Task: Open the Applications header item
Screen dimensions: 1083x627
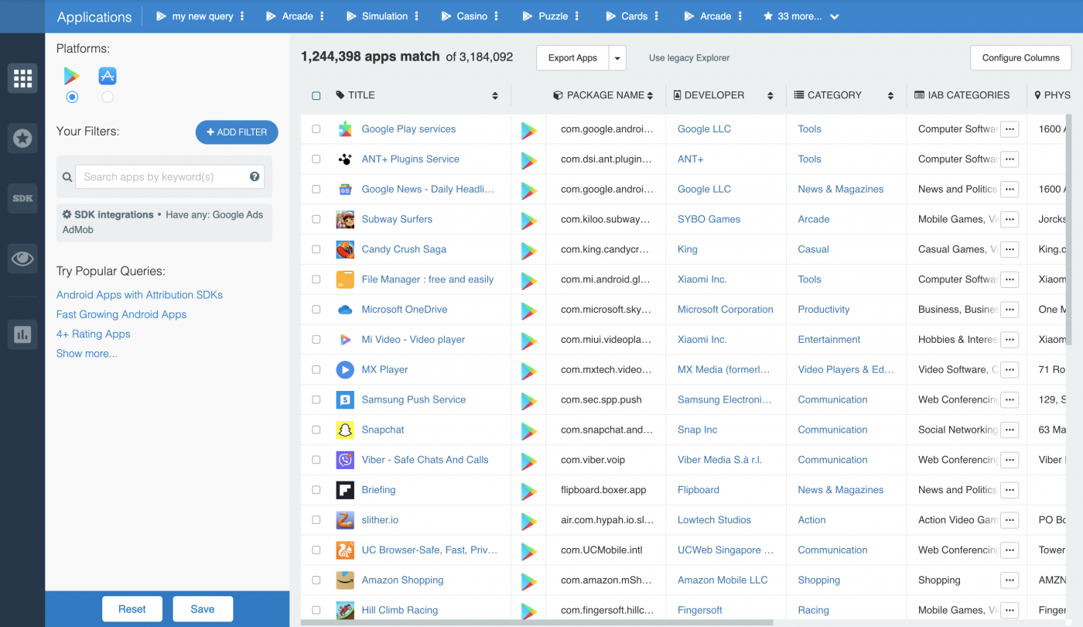Action: tap(94, 17)
